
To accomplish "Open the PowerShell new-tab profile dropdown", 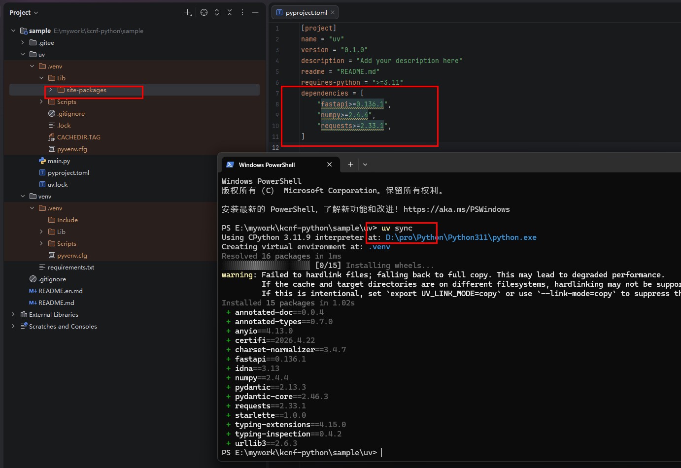I will click(365, 165).
